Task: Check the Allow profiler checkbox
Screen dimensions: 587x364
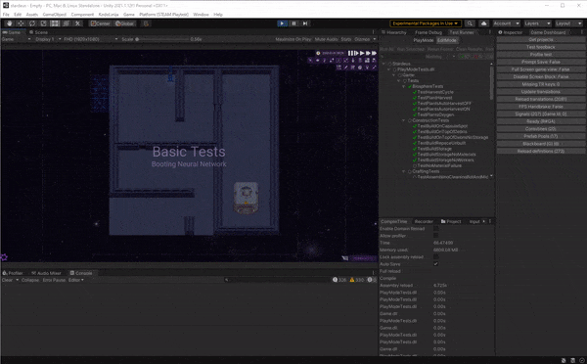Action: pos(435,236)
